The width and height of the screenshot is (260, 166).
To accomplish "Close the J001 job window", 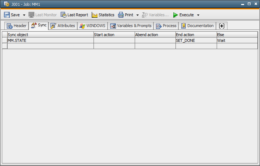I will click(256, 4).
